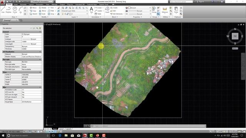Open the ByLayer color dropdown in ribbon
This screenshot has width=246, height=138.
(140, 8)
